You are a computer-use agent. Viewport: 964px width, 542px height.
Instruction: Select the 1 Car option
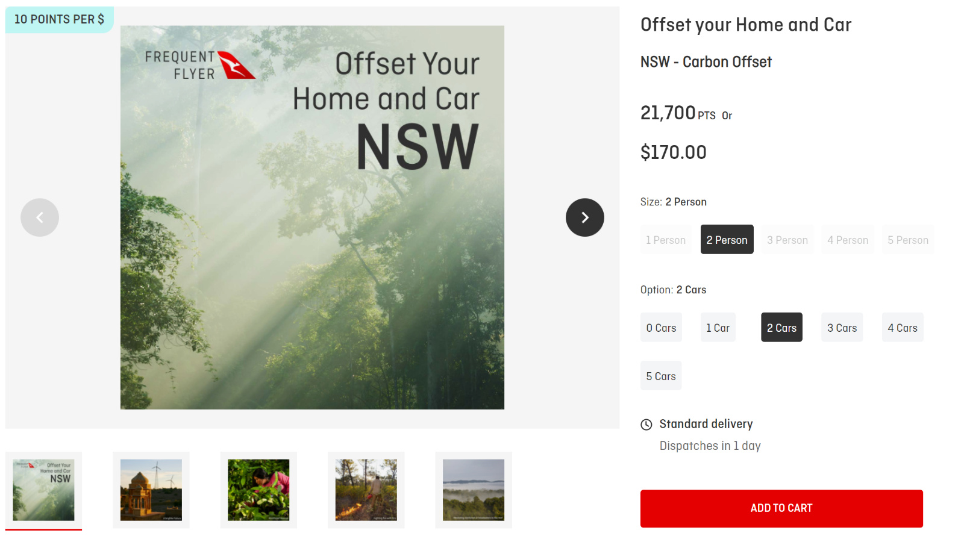[718, 328]
